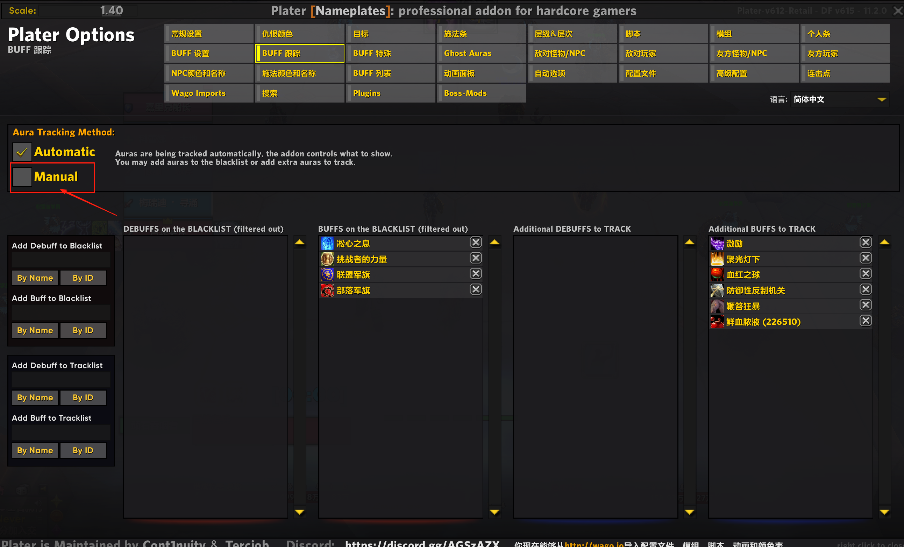The height and width of the screenshot is (547, 904).
Task: Click the 挑战者的力量 spell icon
Action: 327,259
